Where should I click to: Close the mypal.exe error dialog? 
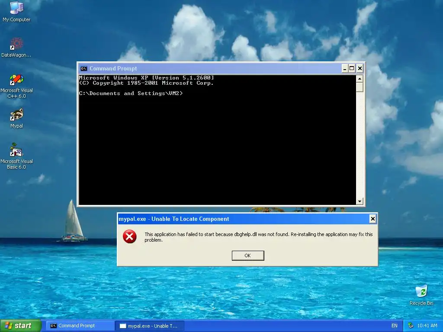point(372,219)
